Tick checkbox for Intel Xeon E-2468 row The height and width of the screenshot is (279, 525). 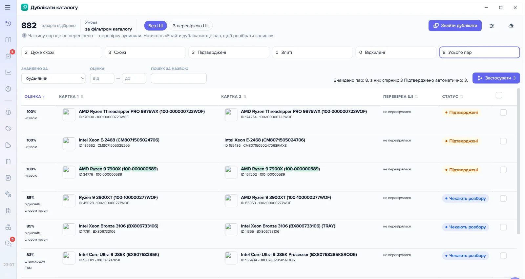tap(503, 141)
